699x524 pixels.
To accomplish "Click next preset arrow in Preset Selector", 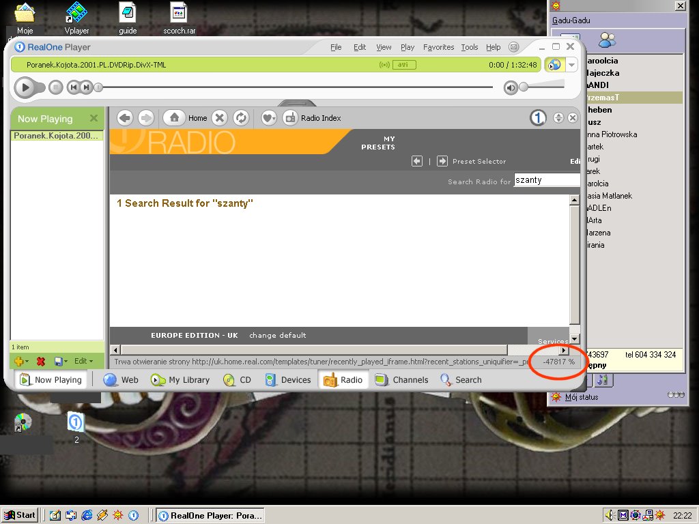I will click(x=442, y=161).
